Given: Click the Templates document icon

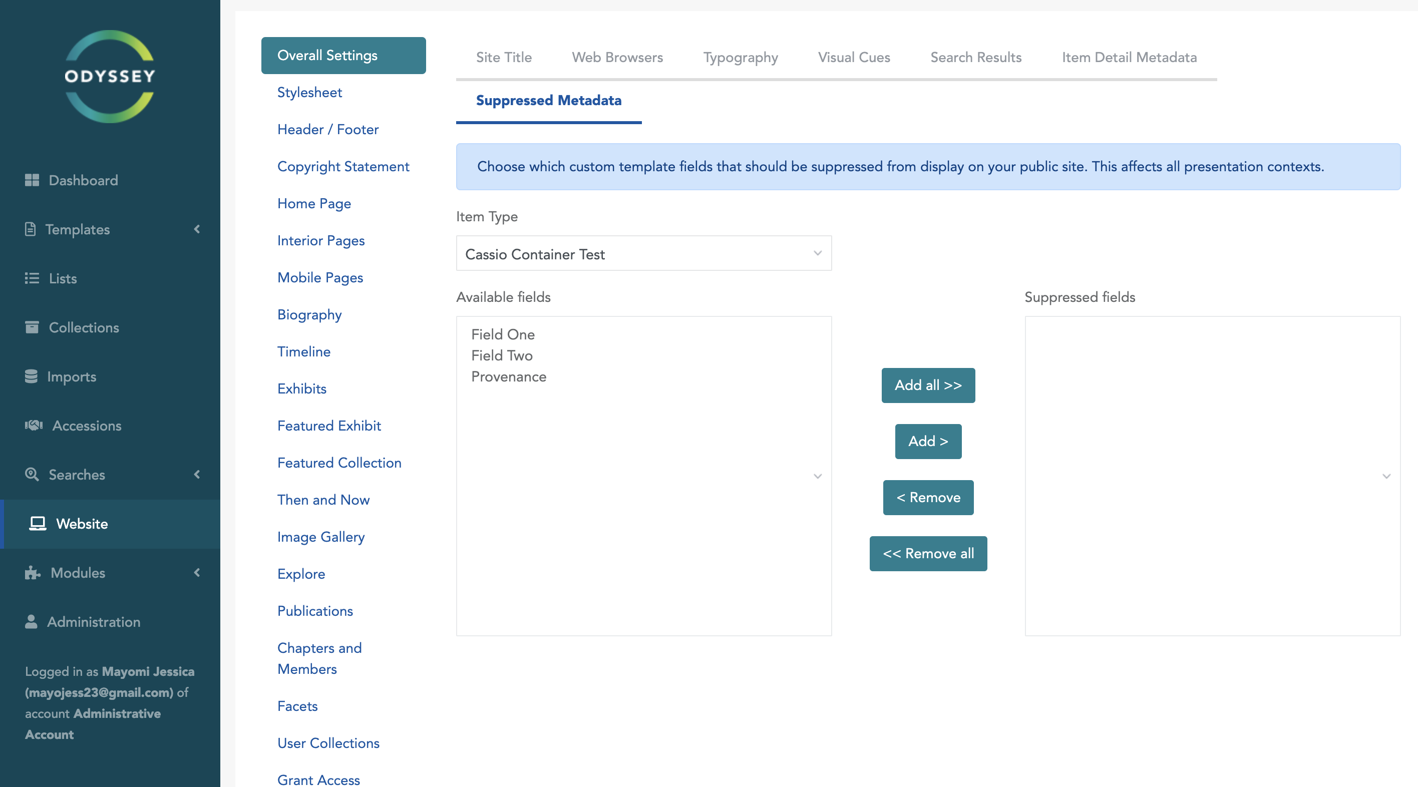Looking at the screenshot, I should click(x=30, y=229).
